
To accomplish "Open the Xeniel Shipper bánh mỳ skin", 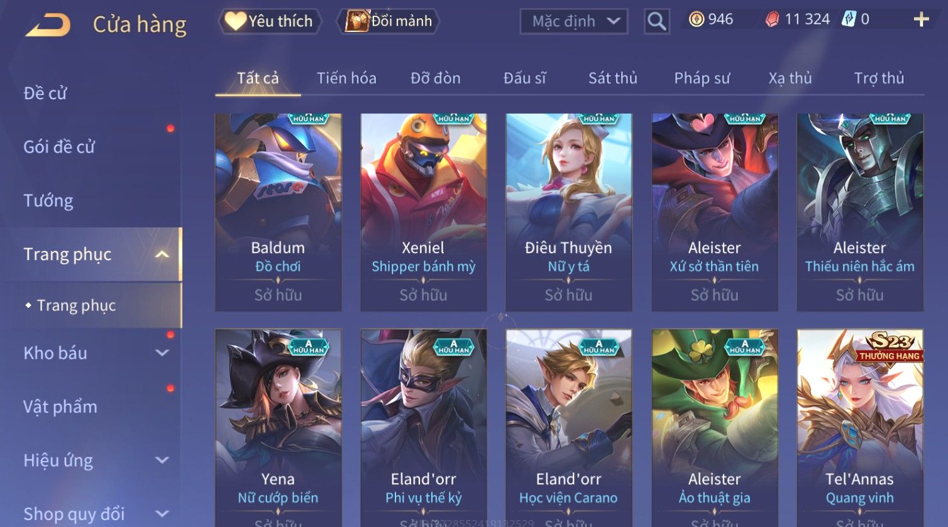I will [x=423, y=212].
